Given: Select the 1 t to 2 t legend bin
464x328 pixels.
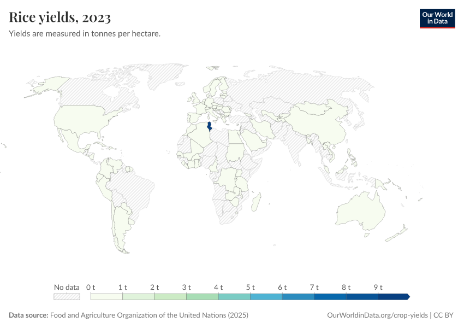Looking at the screenshot, I should coord(139,297).
